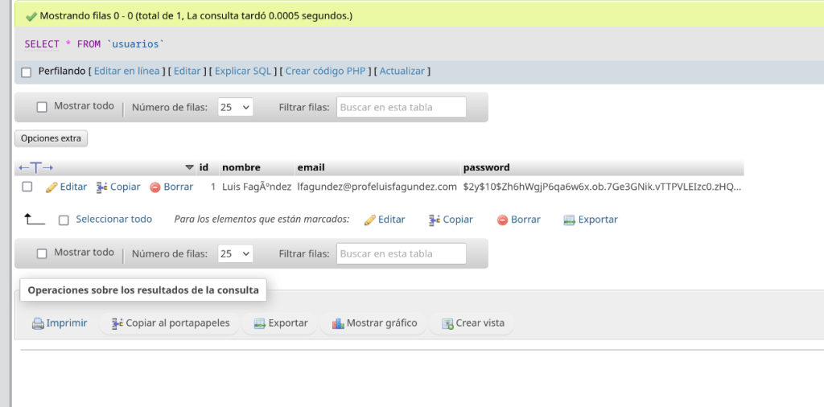Screen dimensions: 824x407
Task: Click the top Filtrar filas search field
Action: coord(401,107)
